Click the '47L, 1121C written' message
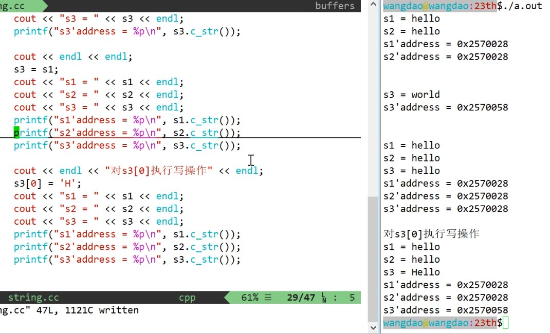Screen dimensions: 550x334 (87, 310)
